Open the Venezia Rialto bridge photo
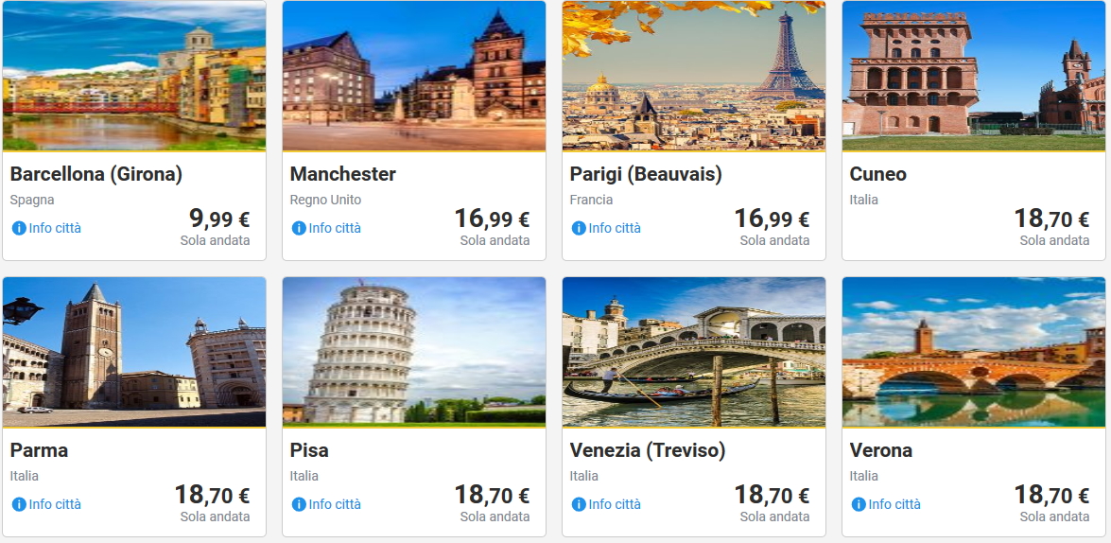1111x543 pixels. tap(694, 352)
